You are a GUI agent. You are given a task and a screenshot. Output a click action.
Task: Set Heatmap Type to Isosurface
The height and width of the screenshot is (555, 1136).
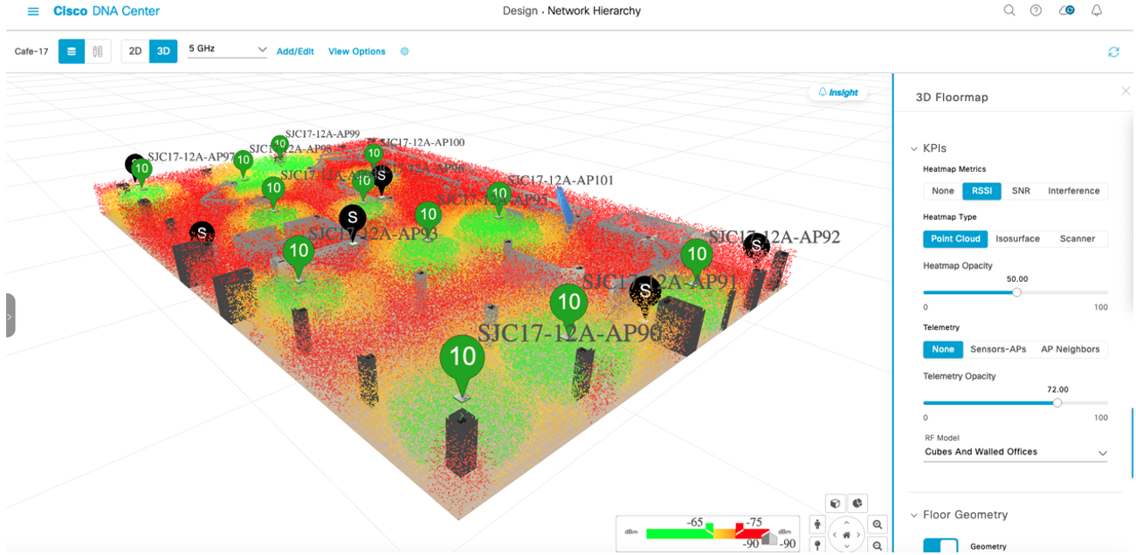tap(1018, 238)
